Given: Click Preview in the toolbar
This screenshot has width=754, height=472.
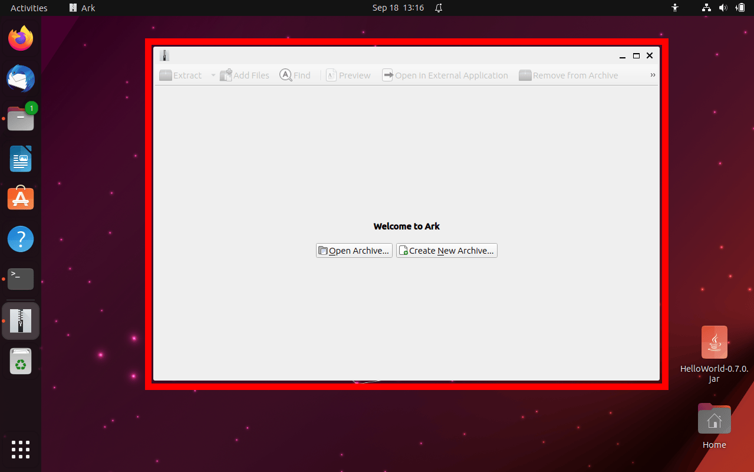Looking at the screenshot, I should click(x=348, y=76).
